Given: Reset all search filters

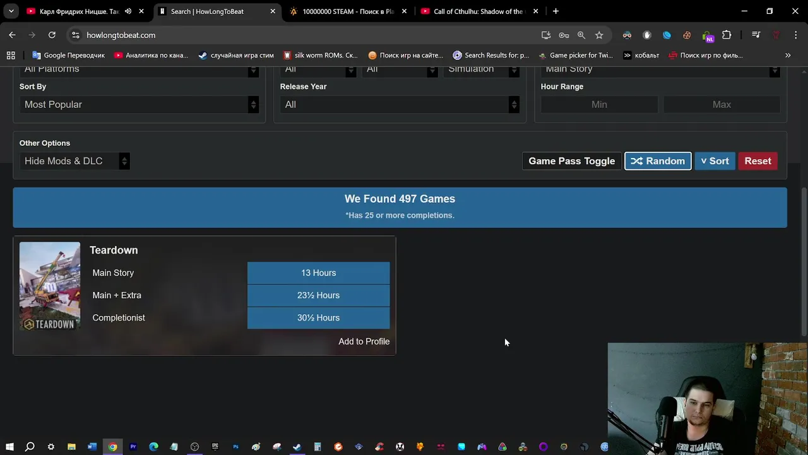Looking at the screenshot, I should point(757,161).
